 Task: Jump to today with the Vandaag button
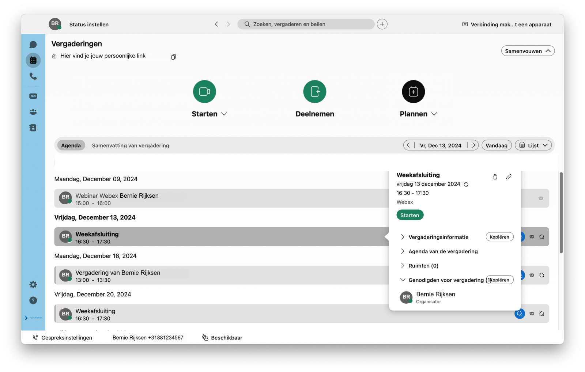(497, 145)
